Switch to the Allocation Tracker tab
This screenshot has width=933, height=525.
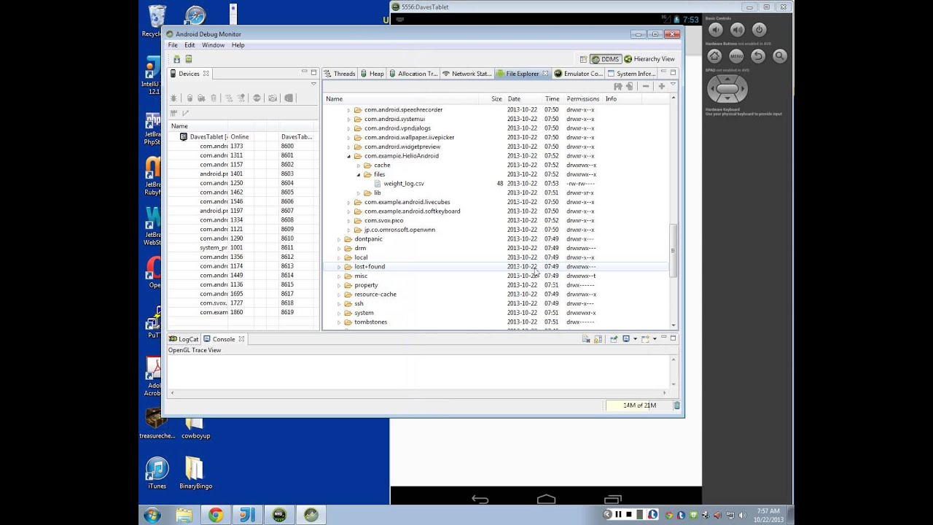413,74
